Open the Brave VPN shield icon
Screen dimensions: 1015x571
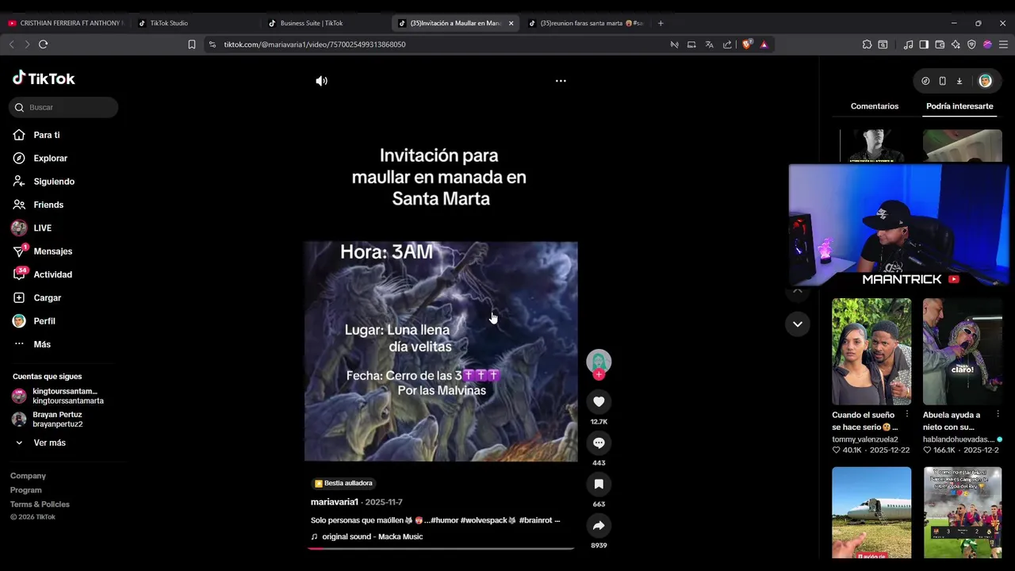pos(971,44)
